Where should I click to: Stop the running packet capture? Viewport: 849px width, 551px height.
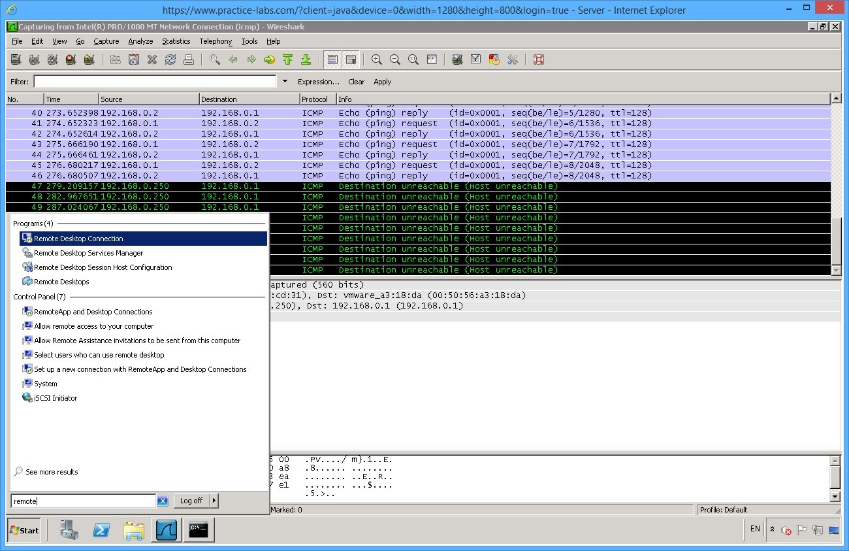pyautogui.click(x=71, y=59)
